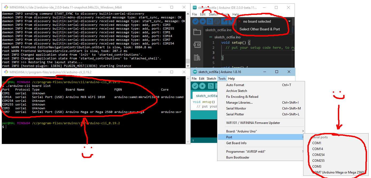
Task: Click MINGW64 icon of arduino-ide terminal window
Action: coord(6,7)
